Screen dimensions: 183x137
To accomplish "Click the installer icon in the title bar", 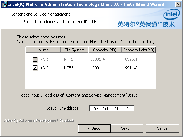I will [4, 4].
